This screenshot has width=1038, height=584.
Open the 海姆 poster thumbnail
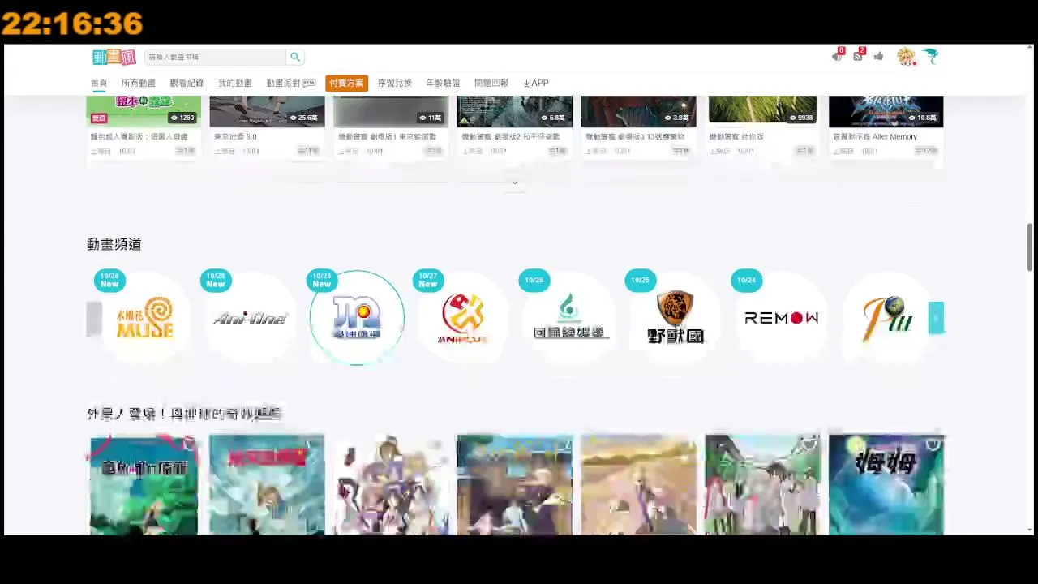point(886,484)
